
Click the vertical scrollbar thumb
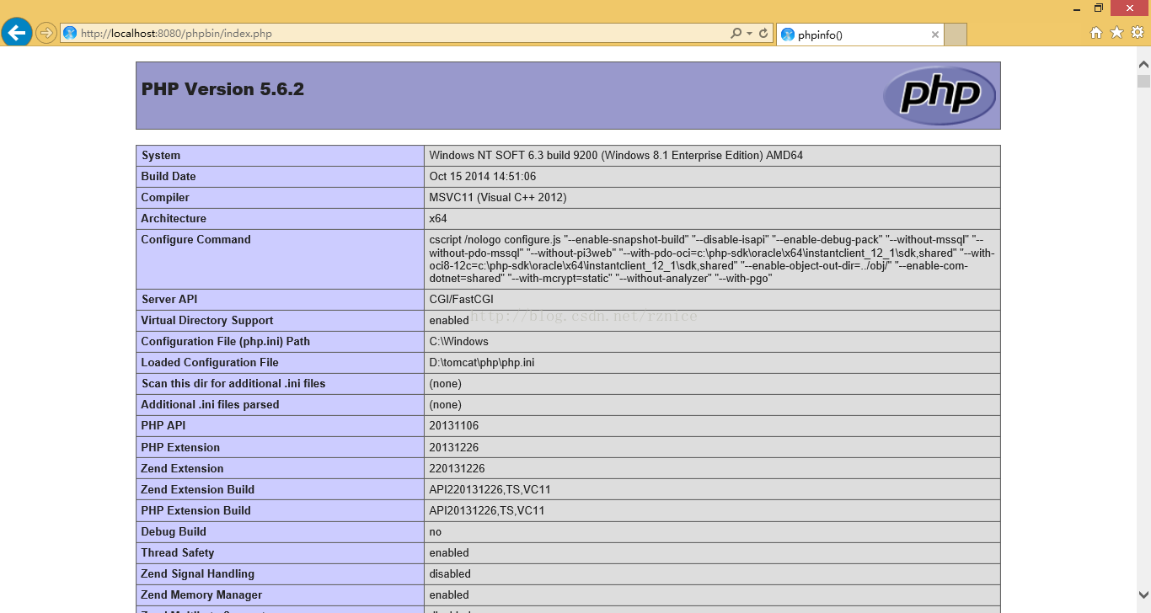1143,81
